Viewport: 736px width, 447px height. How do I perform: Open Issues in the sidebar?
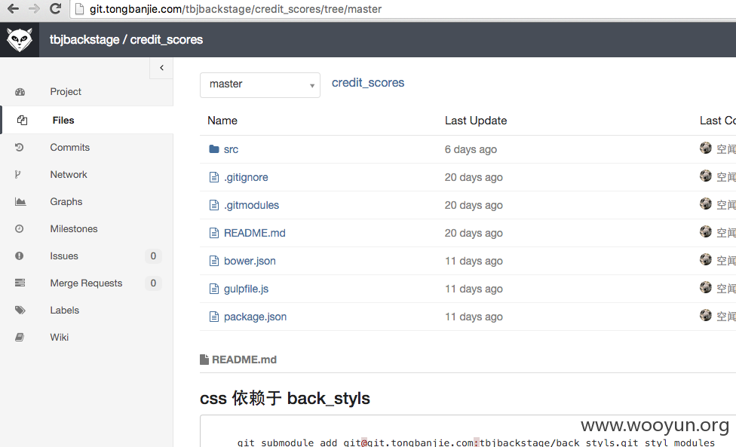[64, 256]
